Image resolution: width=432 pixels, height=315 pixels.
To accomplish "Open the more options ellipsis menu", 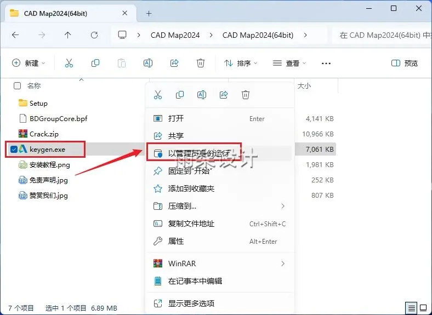I will coord(326,64).
